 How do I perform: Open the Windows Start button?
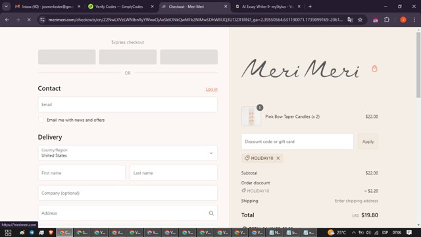[x=8, y=232]
